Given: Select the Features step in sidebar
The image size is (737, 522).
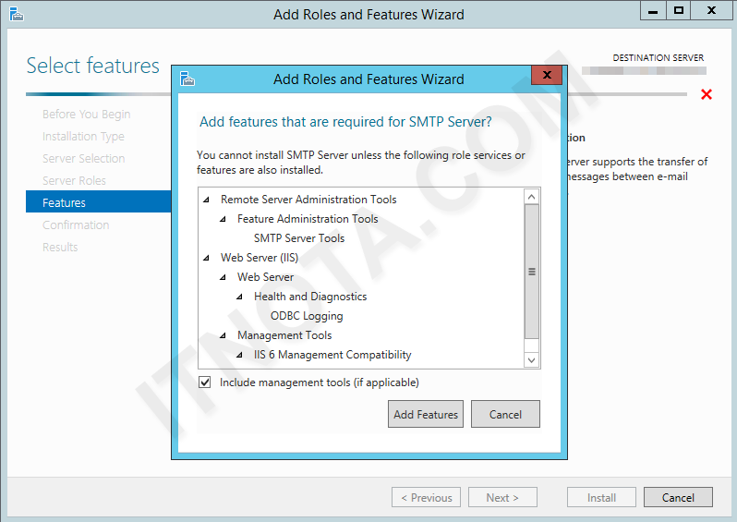Looking at the screenshot, I should click(x=99, y=202).
